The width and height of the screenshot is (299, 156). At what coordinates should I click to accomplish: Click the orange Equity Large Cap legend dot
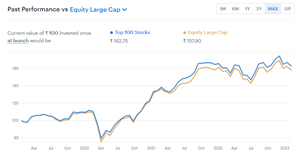click(x=185, y=33)
